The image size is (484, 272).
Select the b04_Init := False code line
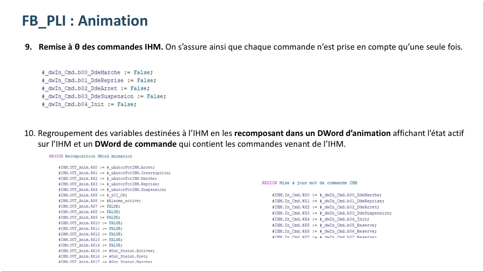[89, 104]
